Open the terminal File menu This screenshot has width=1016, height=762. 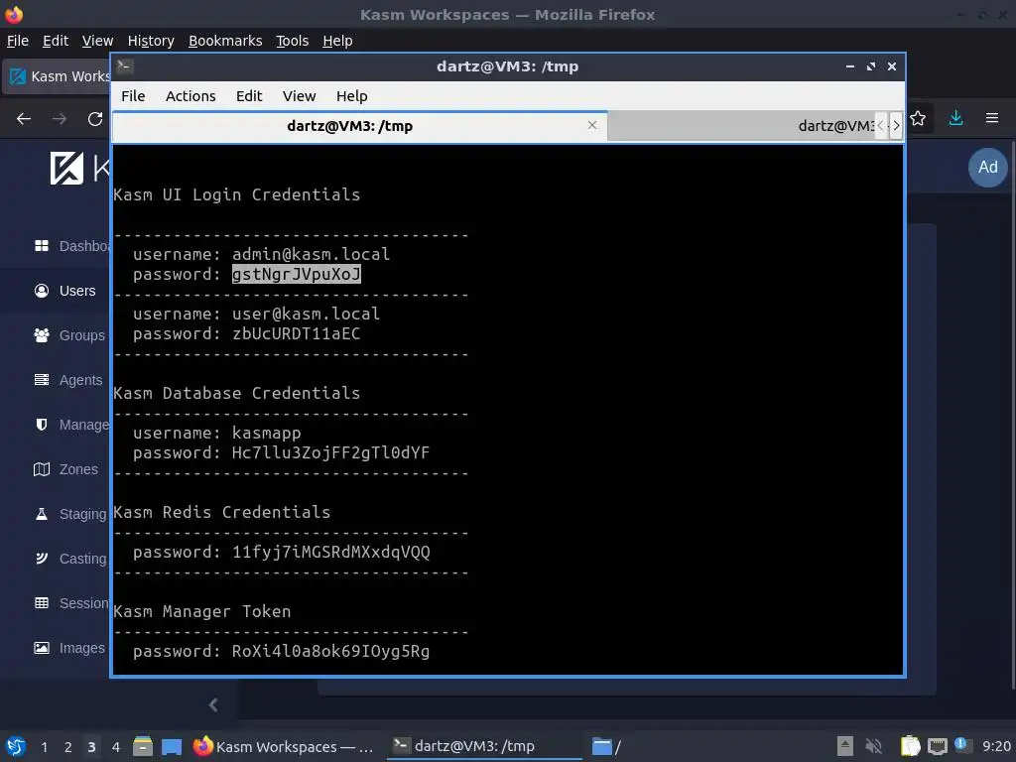(x=133, y=96)
